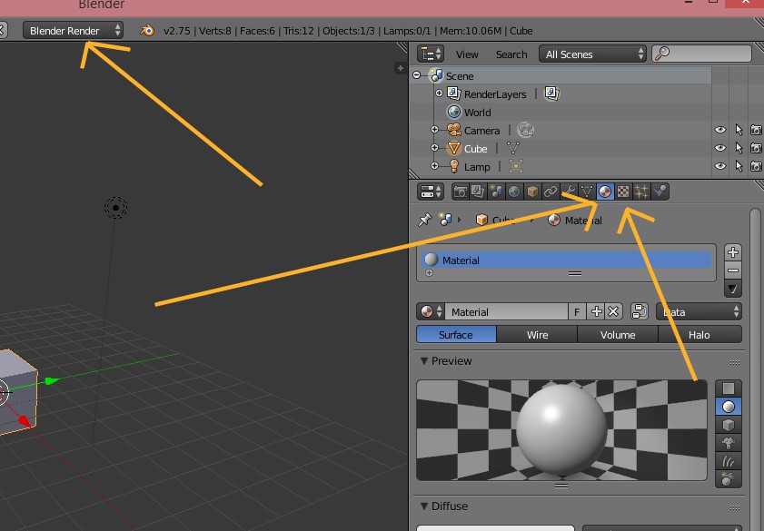
Task: Toggle fake user F button
Action: [x=578, y=311]
